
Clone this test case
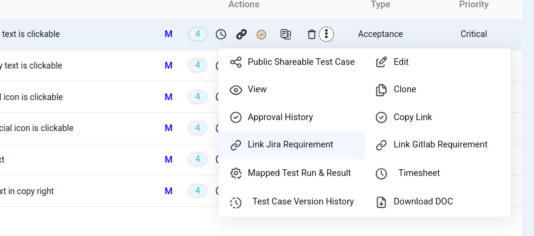point(438,89)
